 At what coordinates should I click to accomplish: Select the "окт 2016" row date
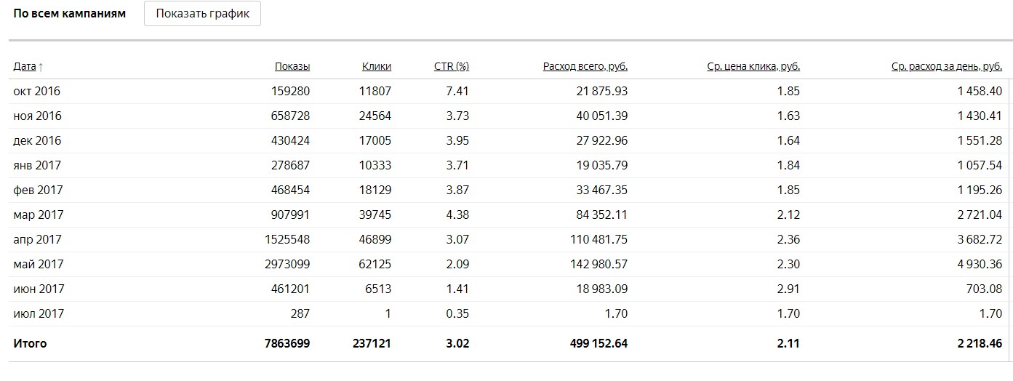click(x=36, y=91)
